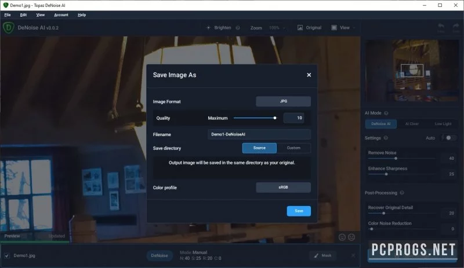Viewport: 464px width, 268px height.
Task: Adjust the Color Noise Reduction slider
Action: click(372, 229)
